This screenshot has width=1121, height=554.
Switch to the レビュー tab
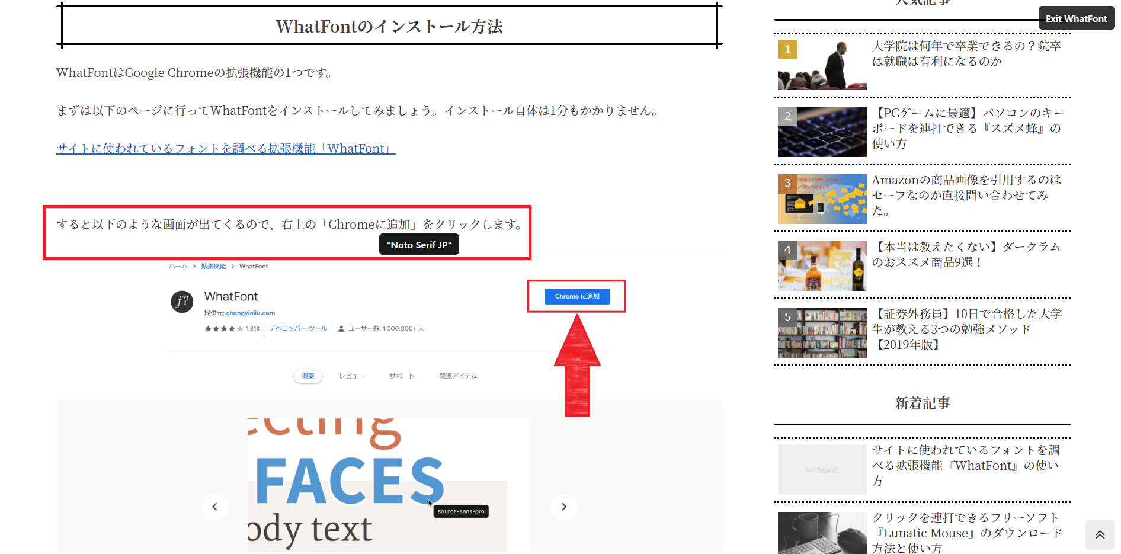pyautogui.click(x=351, y=376)
